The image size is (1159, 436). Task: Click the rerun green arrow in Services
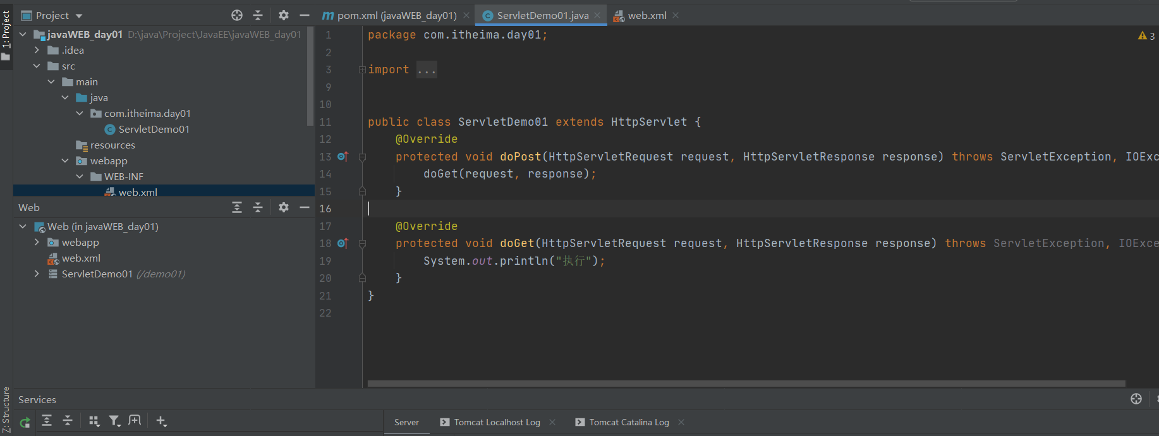pos(25,422)
